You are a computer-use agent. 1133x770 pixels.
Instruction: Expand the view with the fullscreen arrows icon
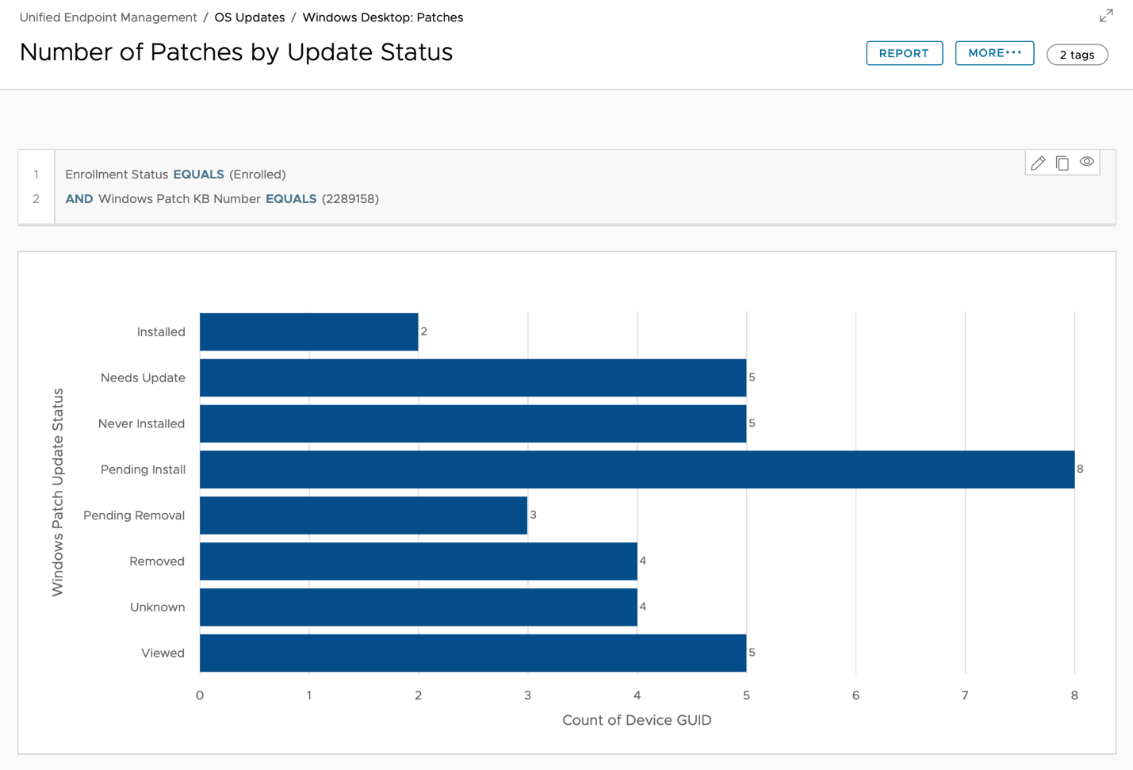coord(1106,15)
